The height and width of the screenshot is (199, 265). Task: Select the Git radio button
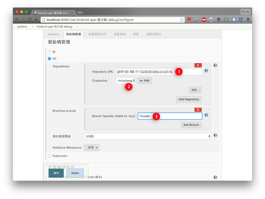(x=49, y=59)
